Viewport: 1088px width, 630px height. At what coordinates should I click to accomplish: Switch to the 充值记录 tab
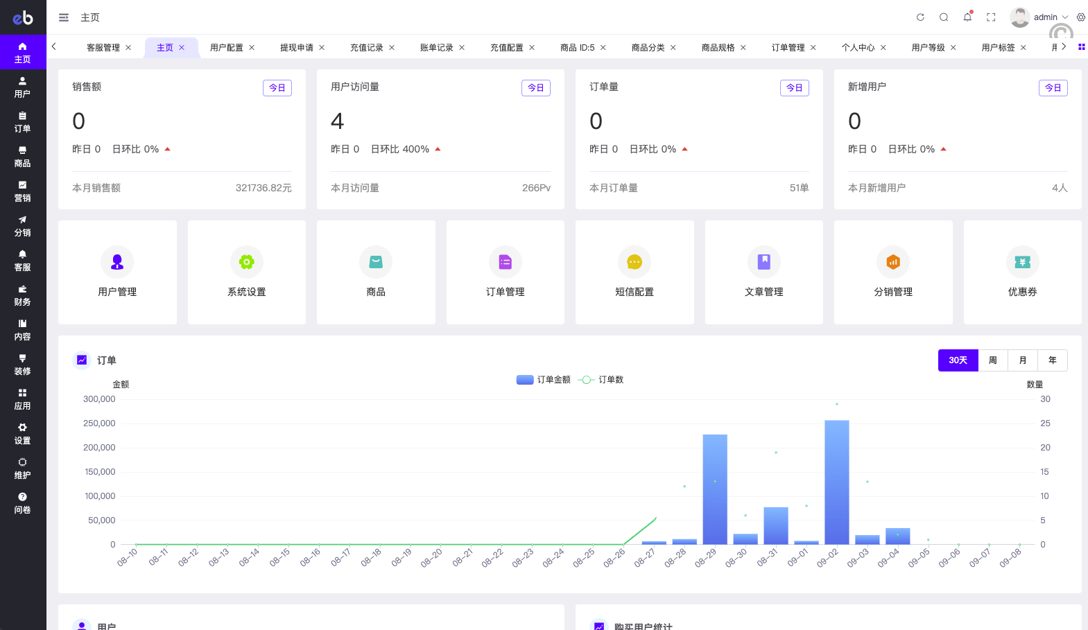pyautogui.click(x=366, y=48)
